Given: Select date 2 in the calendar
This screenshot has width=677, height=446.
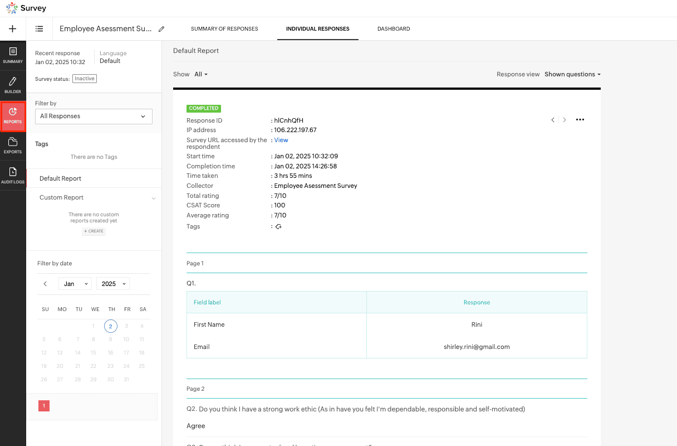Looking at the screenshot, I should pyautogui.click(x=111, y=326).
